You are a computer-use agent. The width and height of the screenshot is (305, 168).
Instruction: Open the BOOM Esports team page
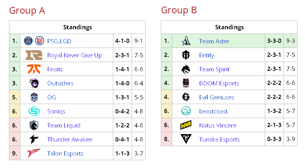click(x=219, y=83)
